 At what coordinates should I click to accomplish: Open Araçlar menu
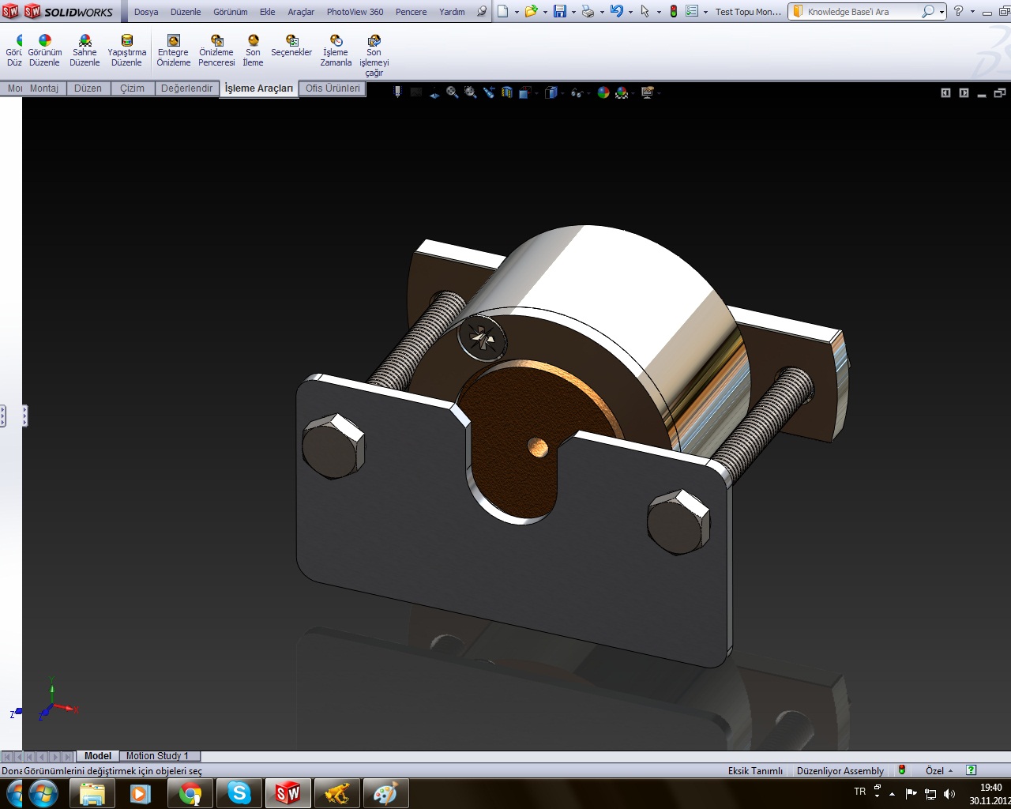point(301,12)
